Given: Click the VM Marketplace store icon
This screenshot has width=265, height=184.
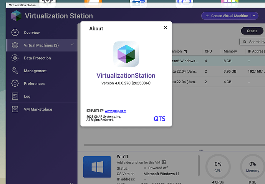Looking at the screenshot, I should pyautogui.click(x=15, y=109).
